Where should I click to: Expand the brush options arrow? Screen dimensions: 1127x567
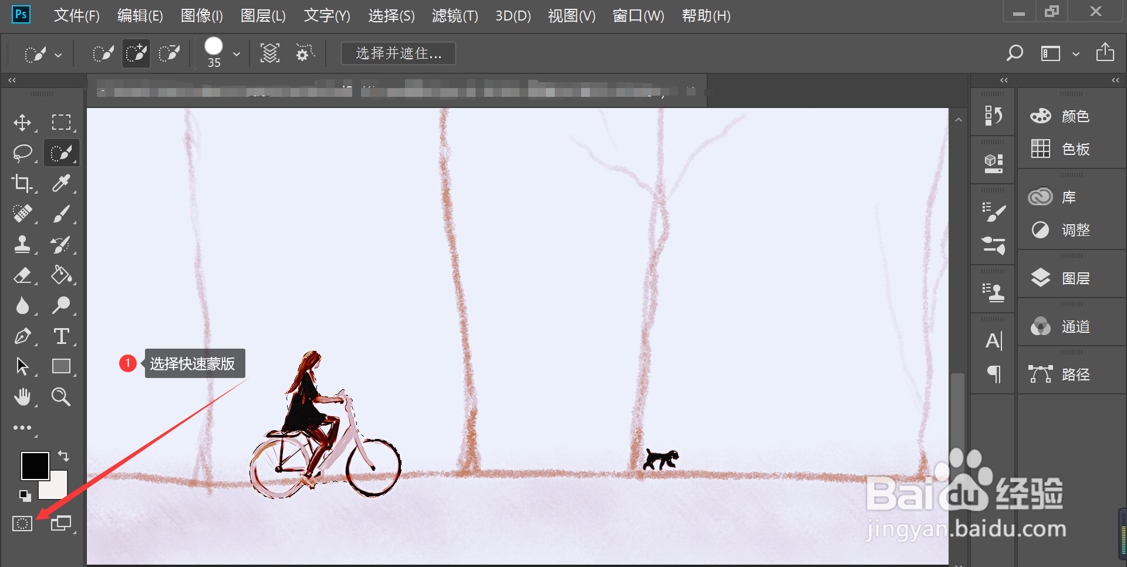click(x=237, y=54)
